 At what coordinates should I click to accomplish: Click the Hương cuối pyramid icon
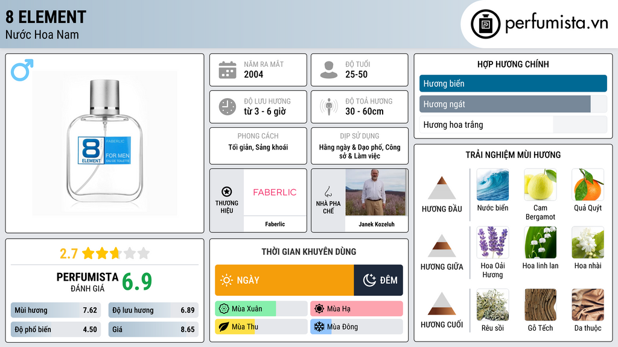coord(442,304)
